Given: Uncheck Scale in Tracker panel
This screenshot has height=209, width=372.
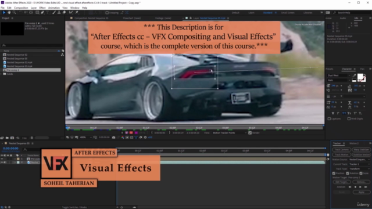Looking at the screenshot, I should point(361,174).
